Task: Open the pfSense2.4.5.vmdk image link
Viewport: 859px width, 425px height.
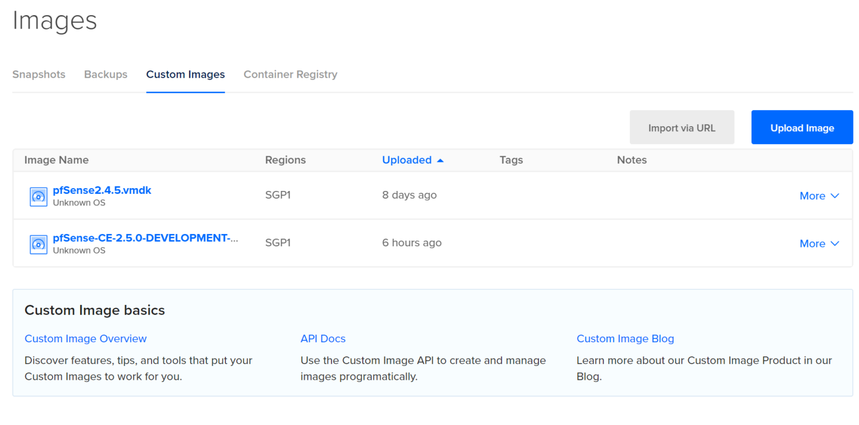Action: pyautogui.click(x=102, y=190)
